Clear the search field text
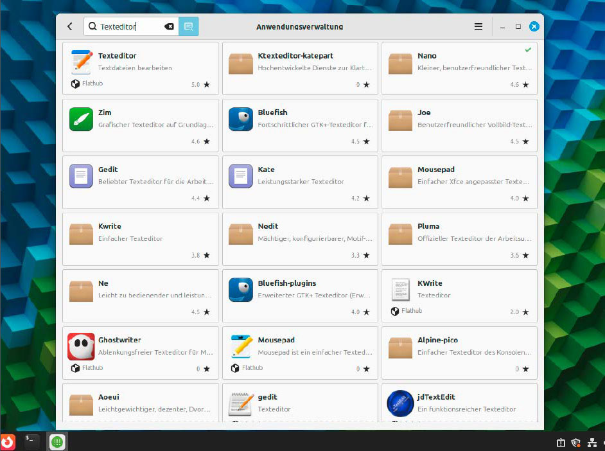 (169, 26)
